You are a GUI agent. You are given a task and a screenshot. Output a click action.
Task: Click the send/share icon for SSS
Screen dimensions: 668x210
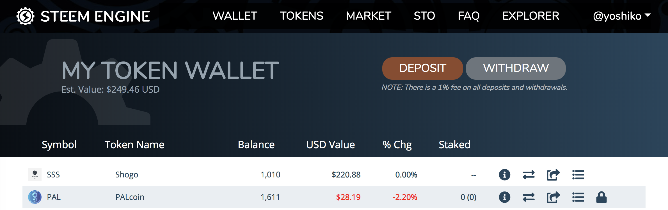coord(553,175)
